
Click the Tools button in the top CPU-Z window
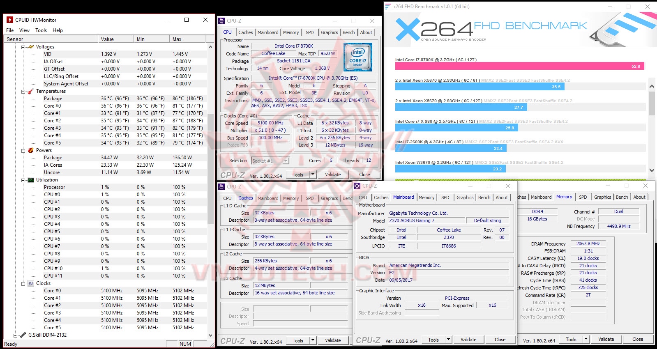click(298, 174)
